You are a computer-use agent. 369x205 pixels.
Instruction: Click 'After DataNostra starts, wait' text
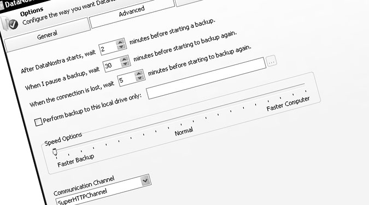[x=58, y=61]
